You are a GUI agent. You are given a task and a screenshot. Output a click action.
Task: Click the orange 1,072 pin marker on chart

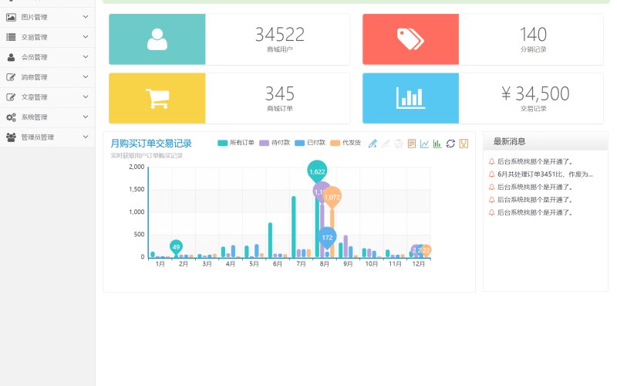click(x=332, y=197)
